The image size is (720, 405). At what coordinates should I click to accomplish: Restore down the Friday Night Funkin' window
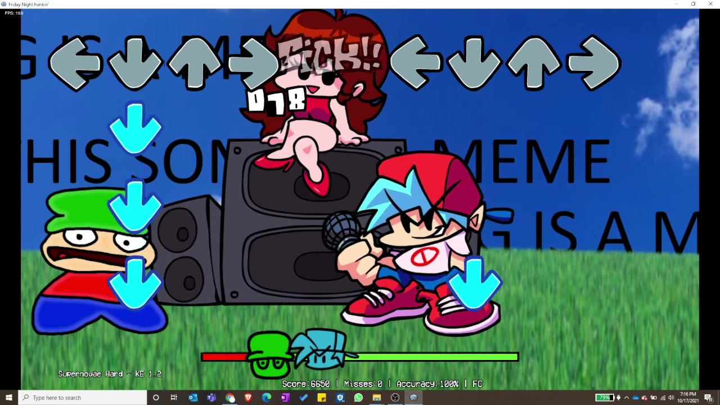tap(694, 4)
